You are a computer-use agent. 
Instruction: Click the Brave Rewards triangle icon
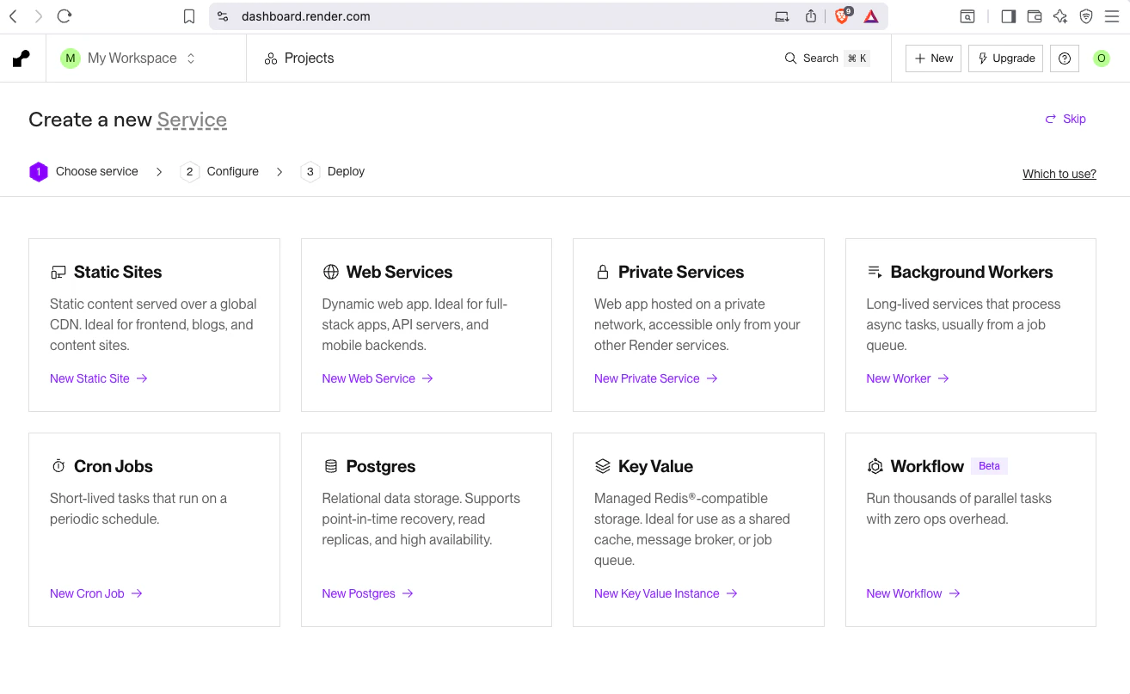click(x=871, y=16)
